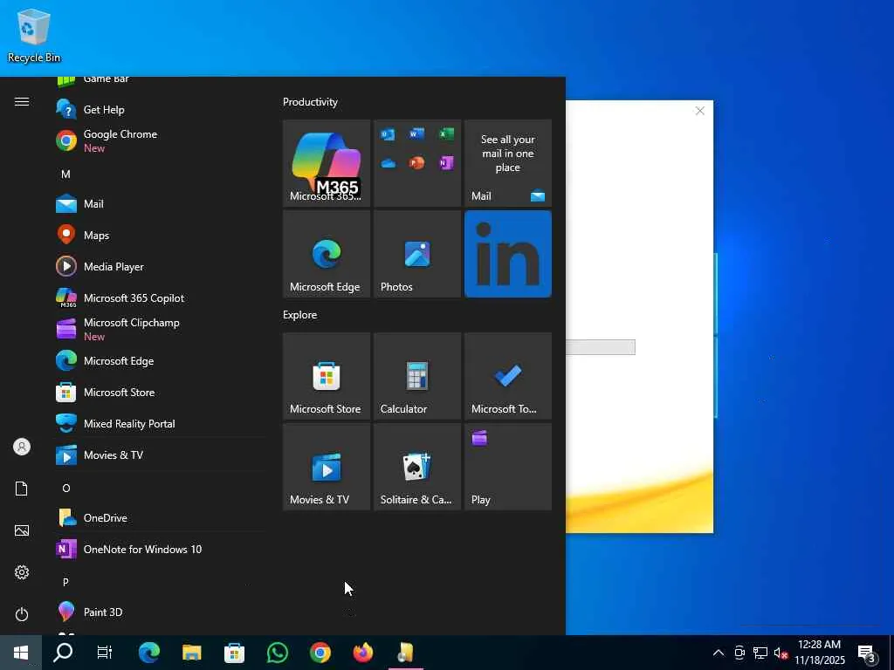Expand the Start menu hamburger button
The width and height of the screenshot is (894, 670).
tap(22, 101)
